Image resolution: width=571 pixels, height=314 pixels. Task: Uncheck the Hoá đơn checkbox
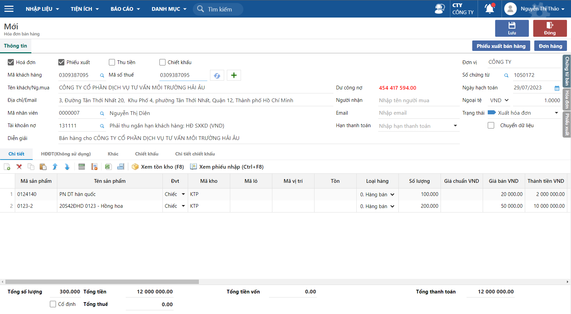point(11,62)
